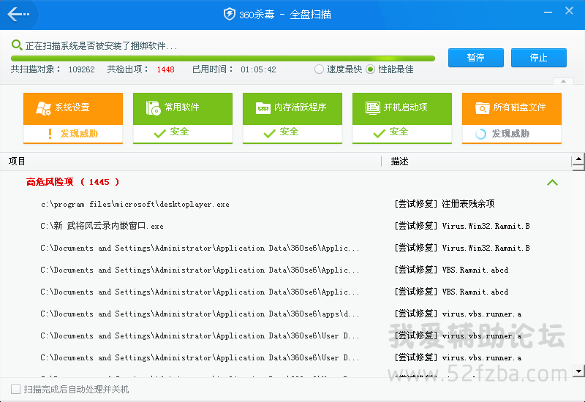Stop the scan with 停止 button

tap(538, 58)
